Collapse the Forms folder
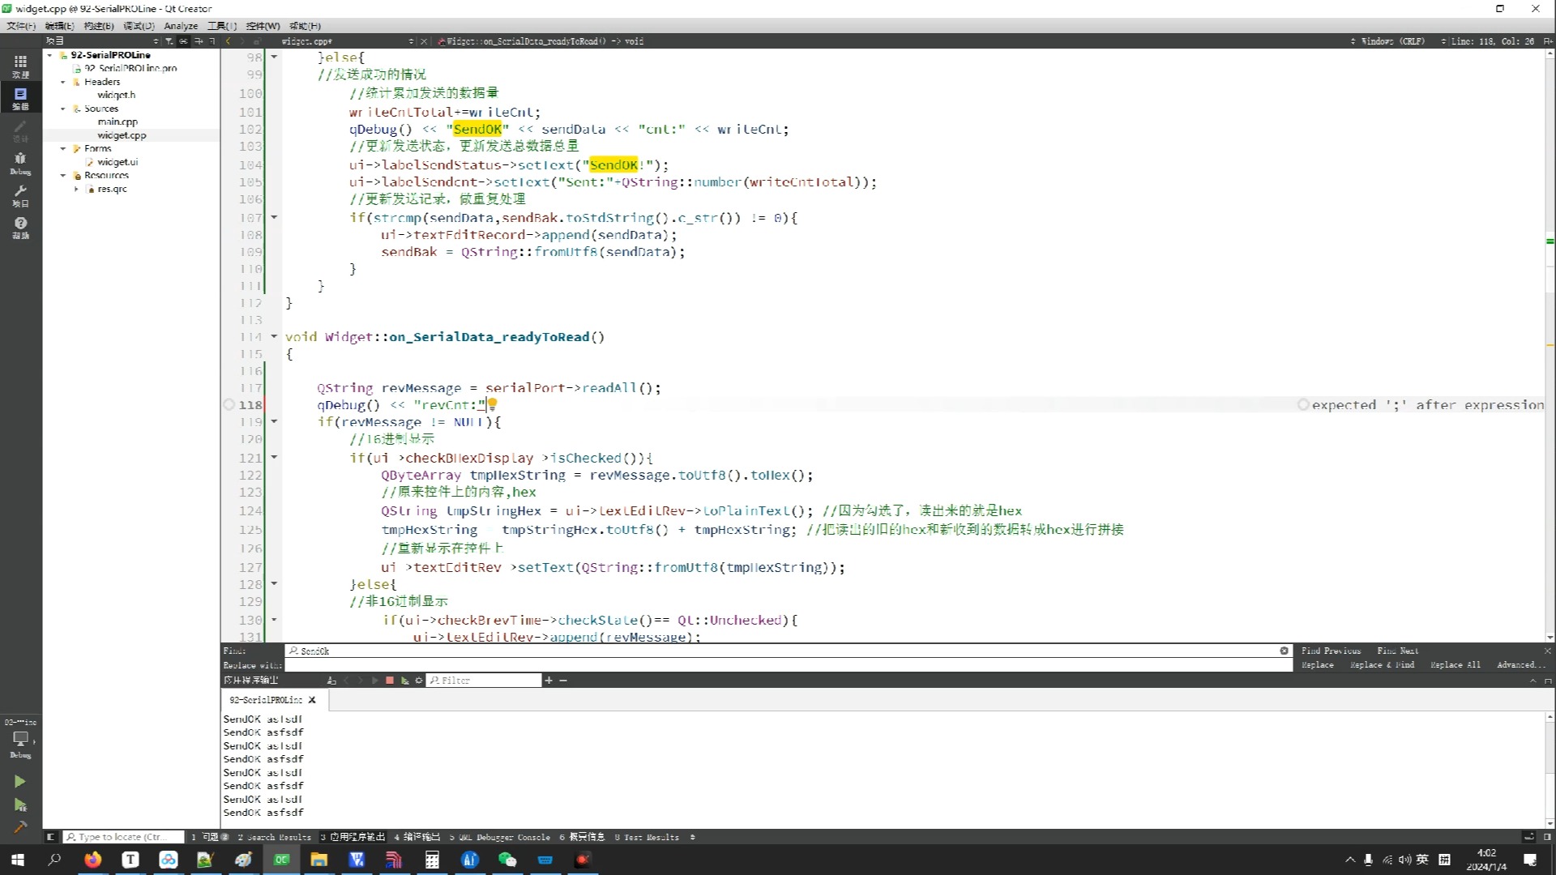1556x875 pixels. [x=63, y=148]
